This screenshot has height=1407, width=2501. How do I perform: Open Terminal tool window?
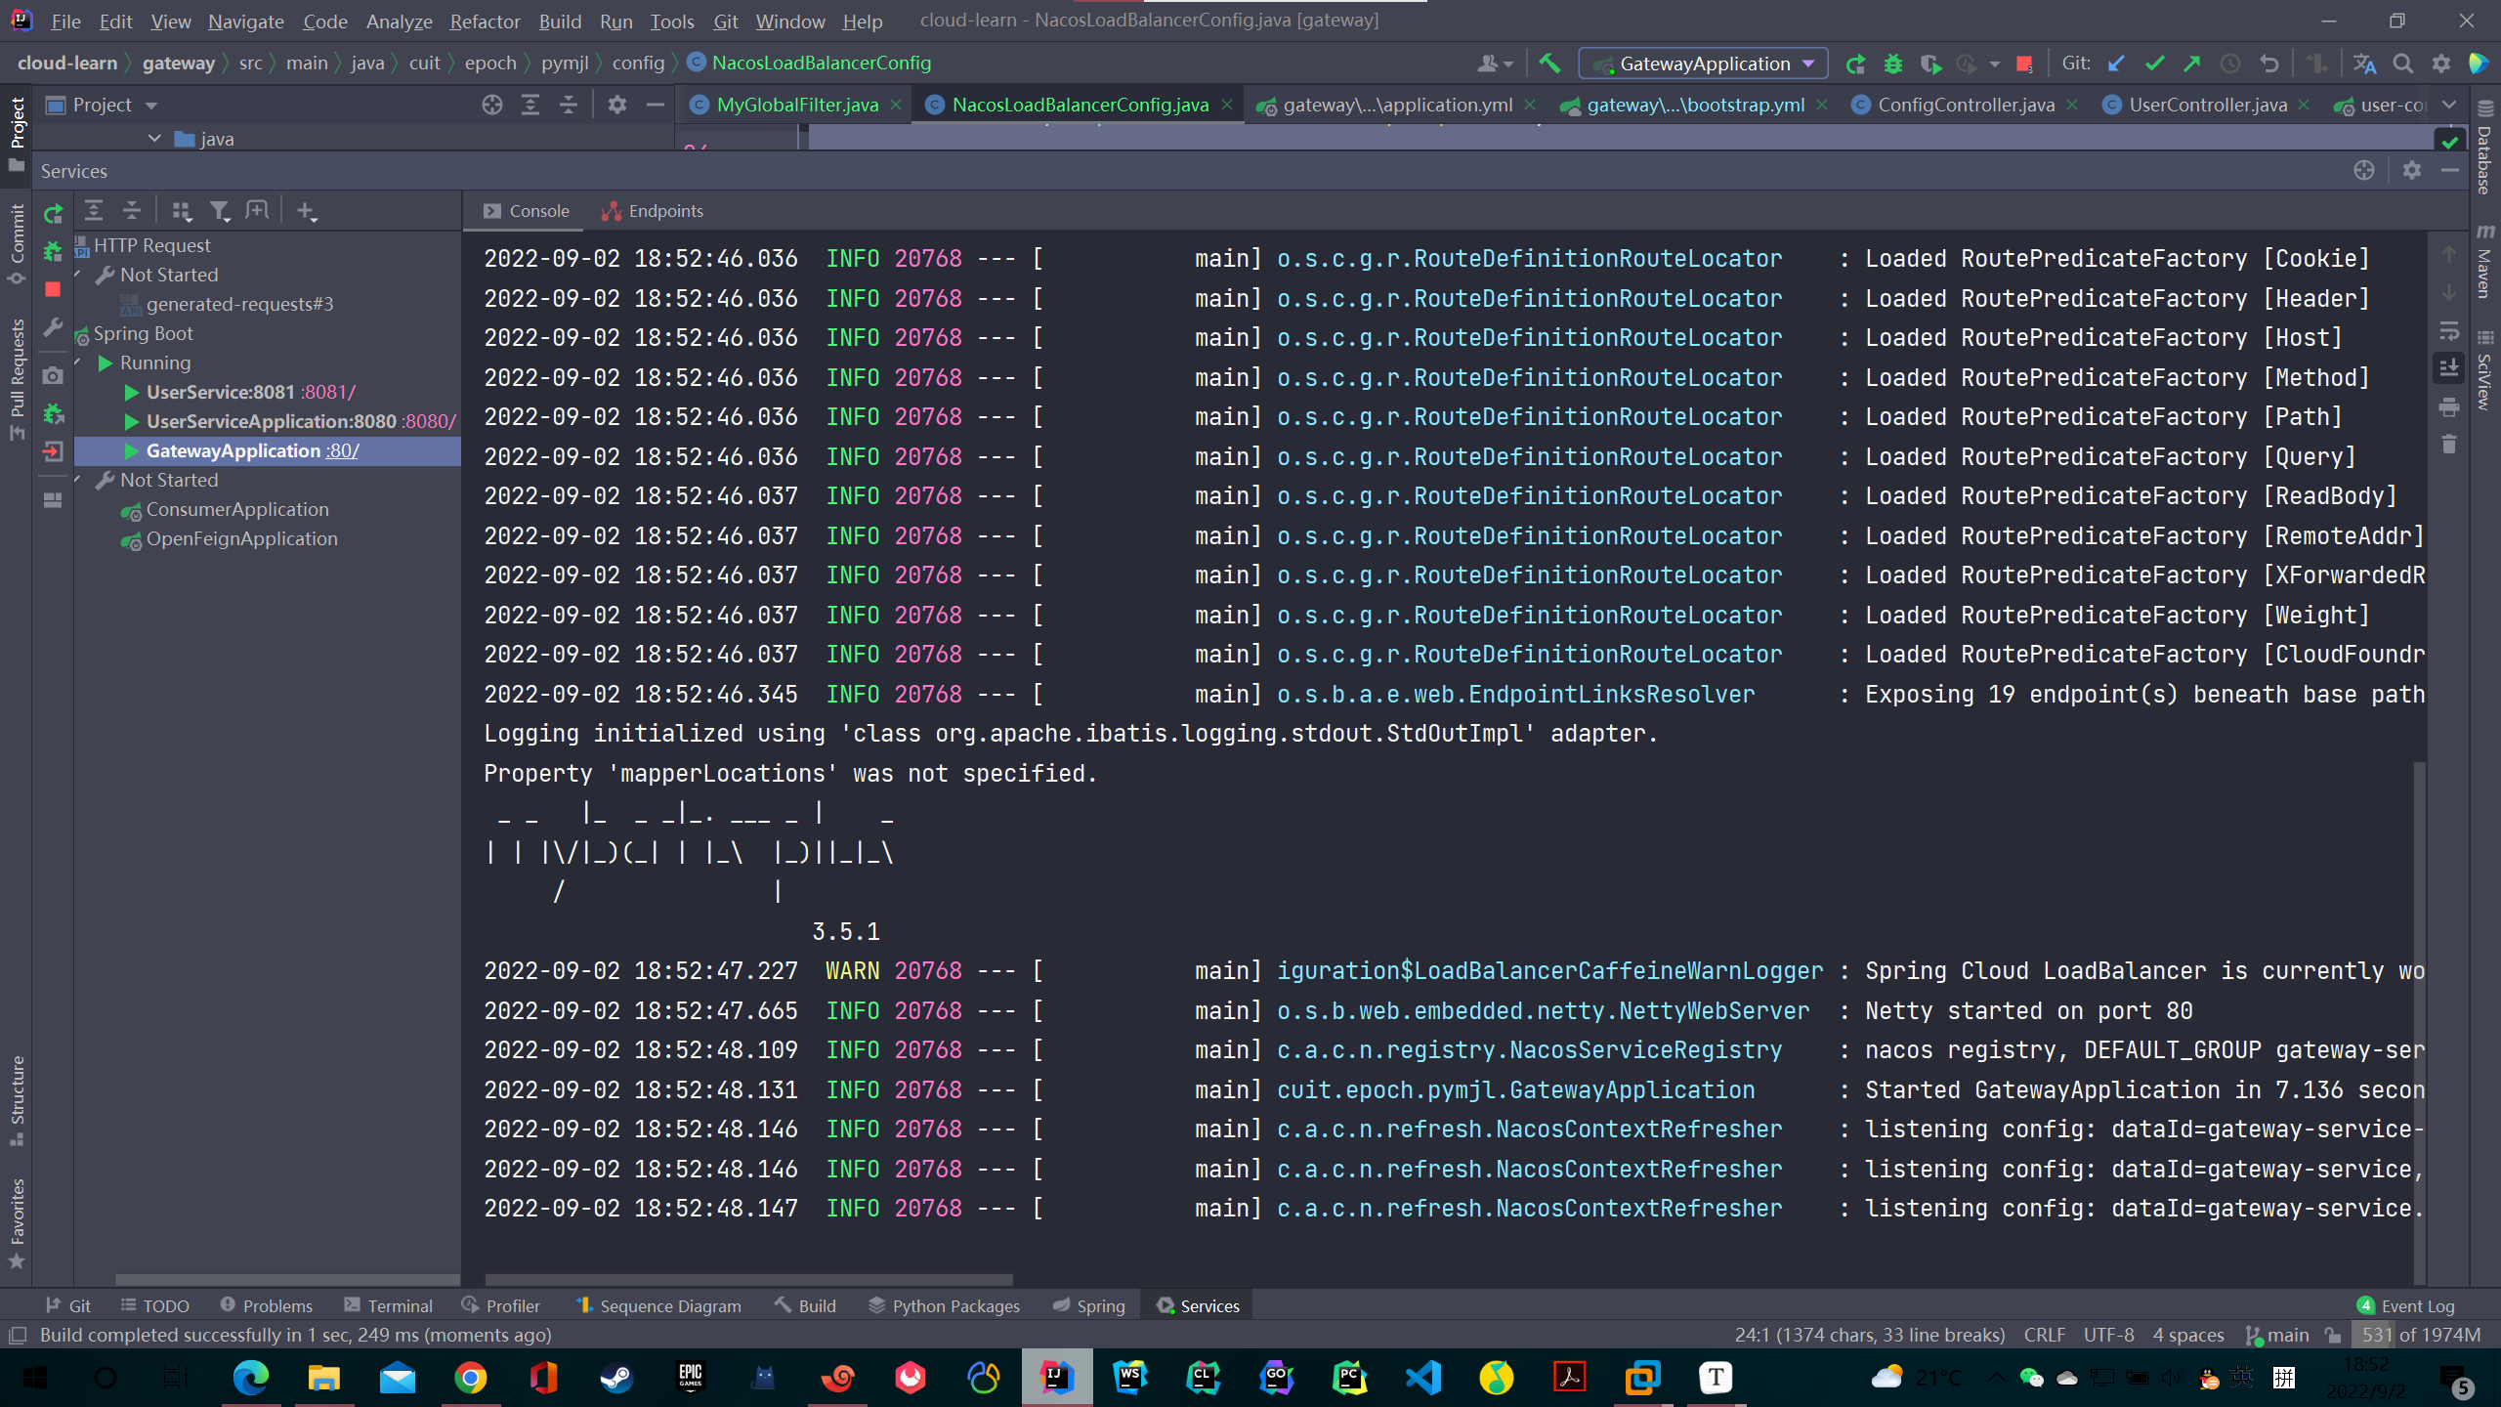[388, 1305]
